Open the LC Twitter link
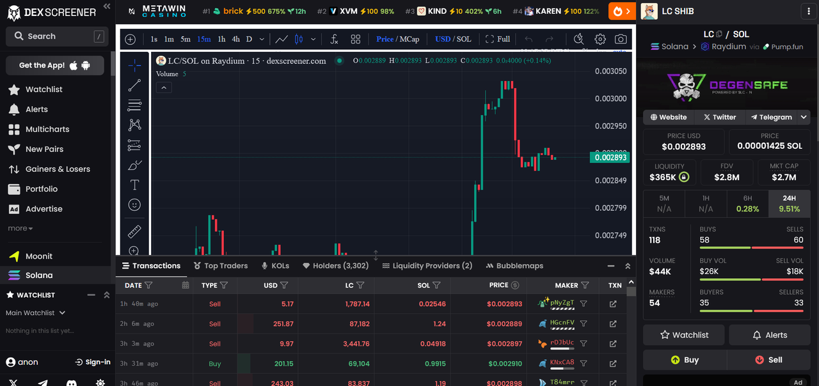 720,117
